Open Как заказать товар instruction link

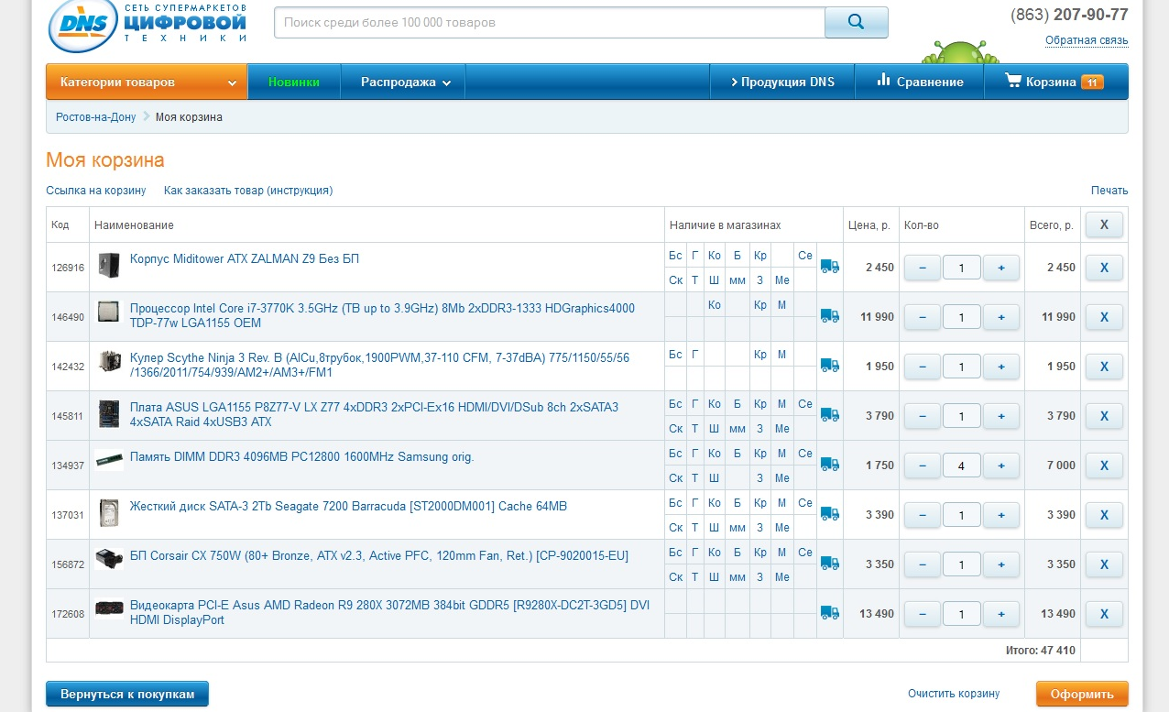point(248,191)
